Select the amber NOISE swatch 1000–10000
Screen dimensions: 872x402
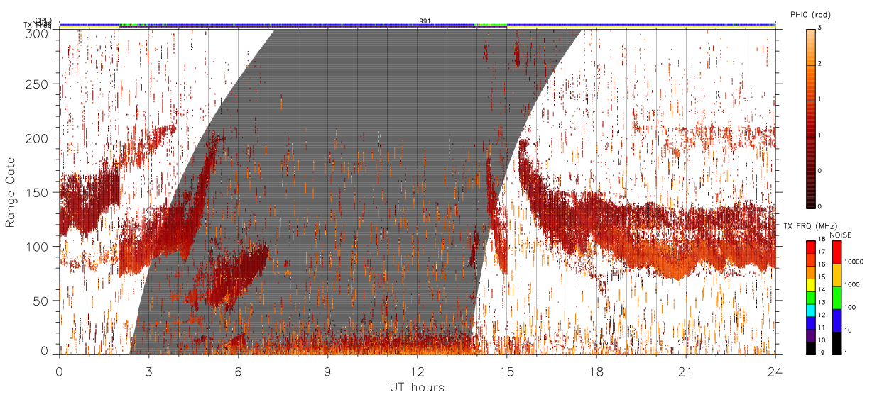point(836,275)
